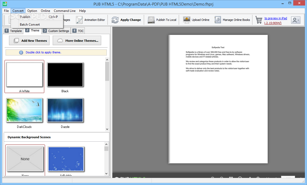Click the Manage Online Books label
This screenshot has width=307, height=185.
[236, 20]
